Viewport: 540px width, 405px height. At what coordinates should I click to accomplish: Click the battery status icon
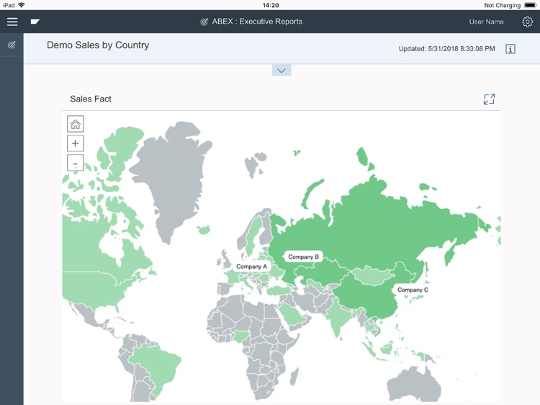click(530, 5)
